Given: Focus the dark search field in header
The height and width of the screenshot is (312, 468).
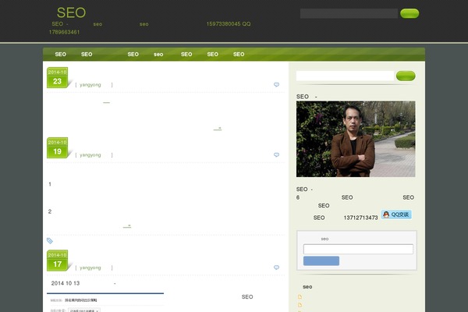Looking at the screenshot, I should pyautogui.click(x=349, y=13).
